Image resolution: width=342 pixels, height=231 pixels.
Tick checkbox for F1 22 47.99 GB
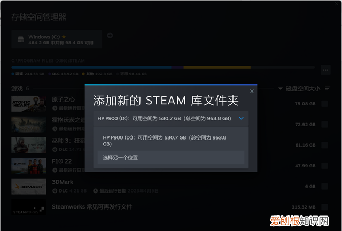(x=324, y=166)
